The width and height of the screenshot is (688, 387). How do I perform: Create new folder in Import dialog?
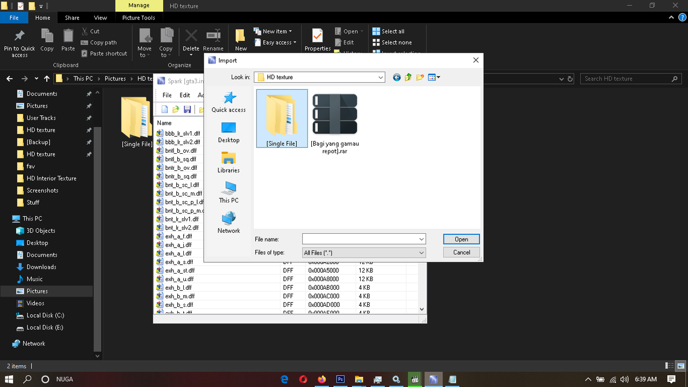coord(420,77)
